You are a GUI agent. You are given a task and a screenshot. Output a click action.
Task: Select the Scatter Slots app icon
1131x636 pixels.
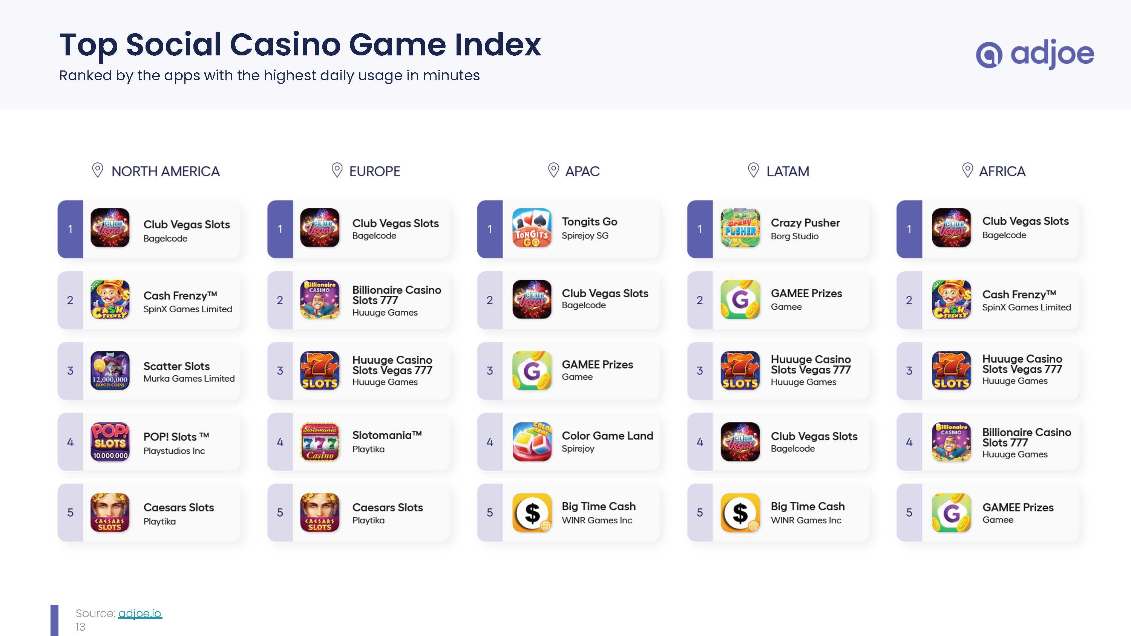click(110, 370)
